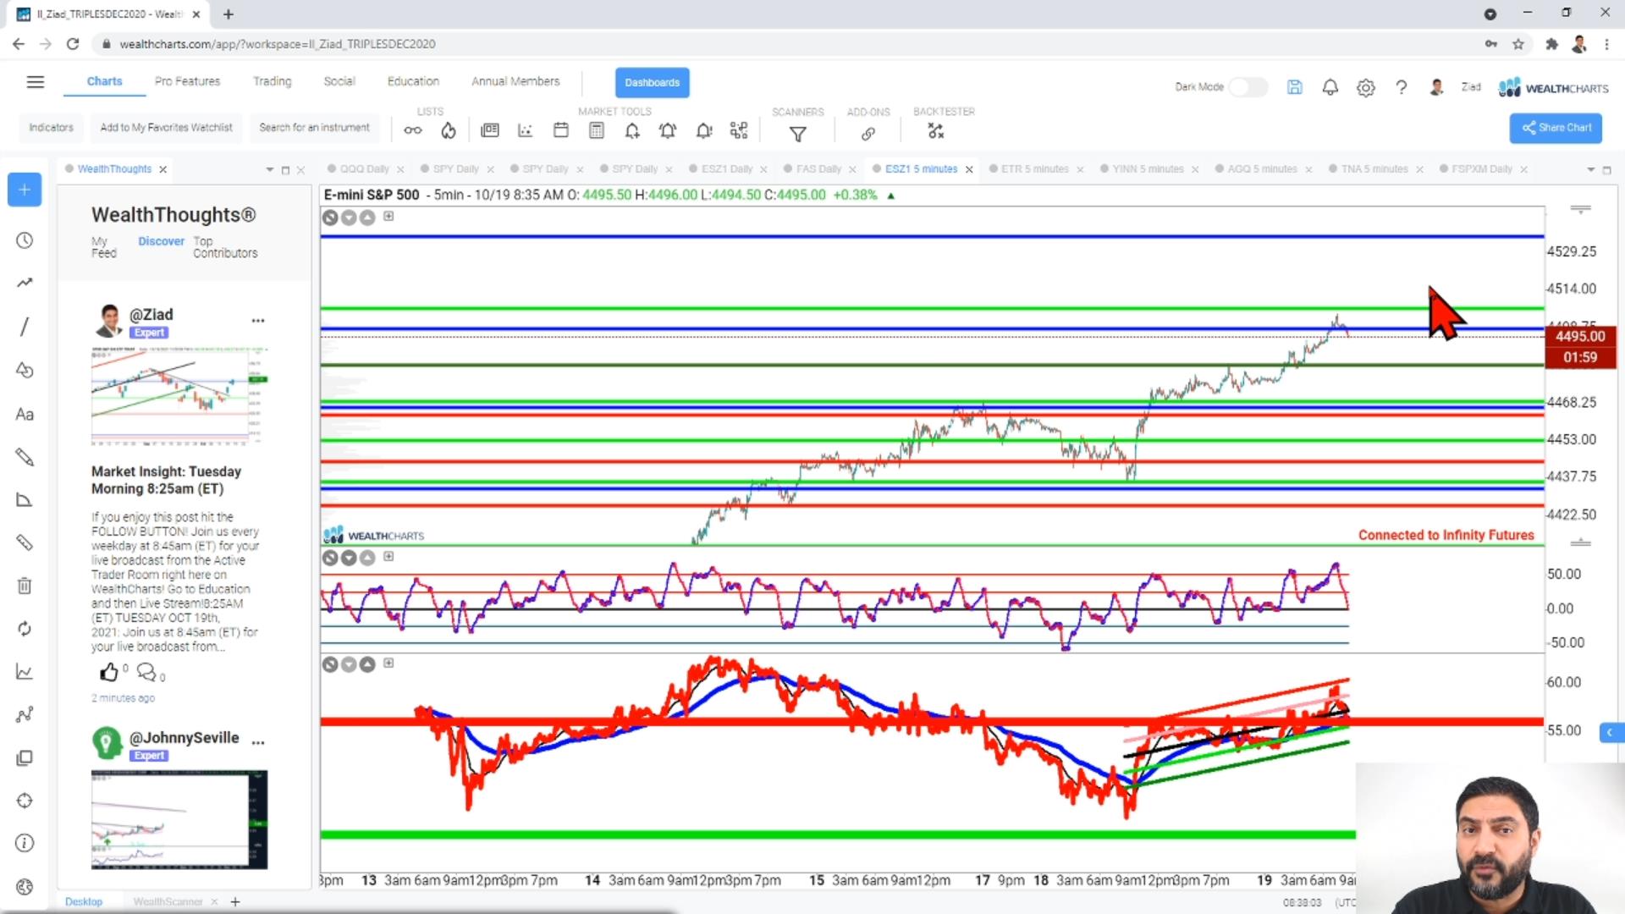Hide the price chart pane using the crossed-circle icon

coord(330,217)
